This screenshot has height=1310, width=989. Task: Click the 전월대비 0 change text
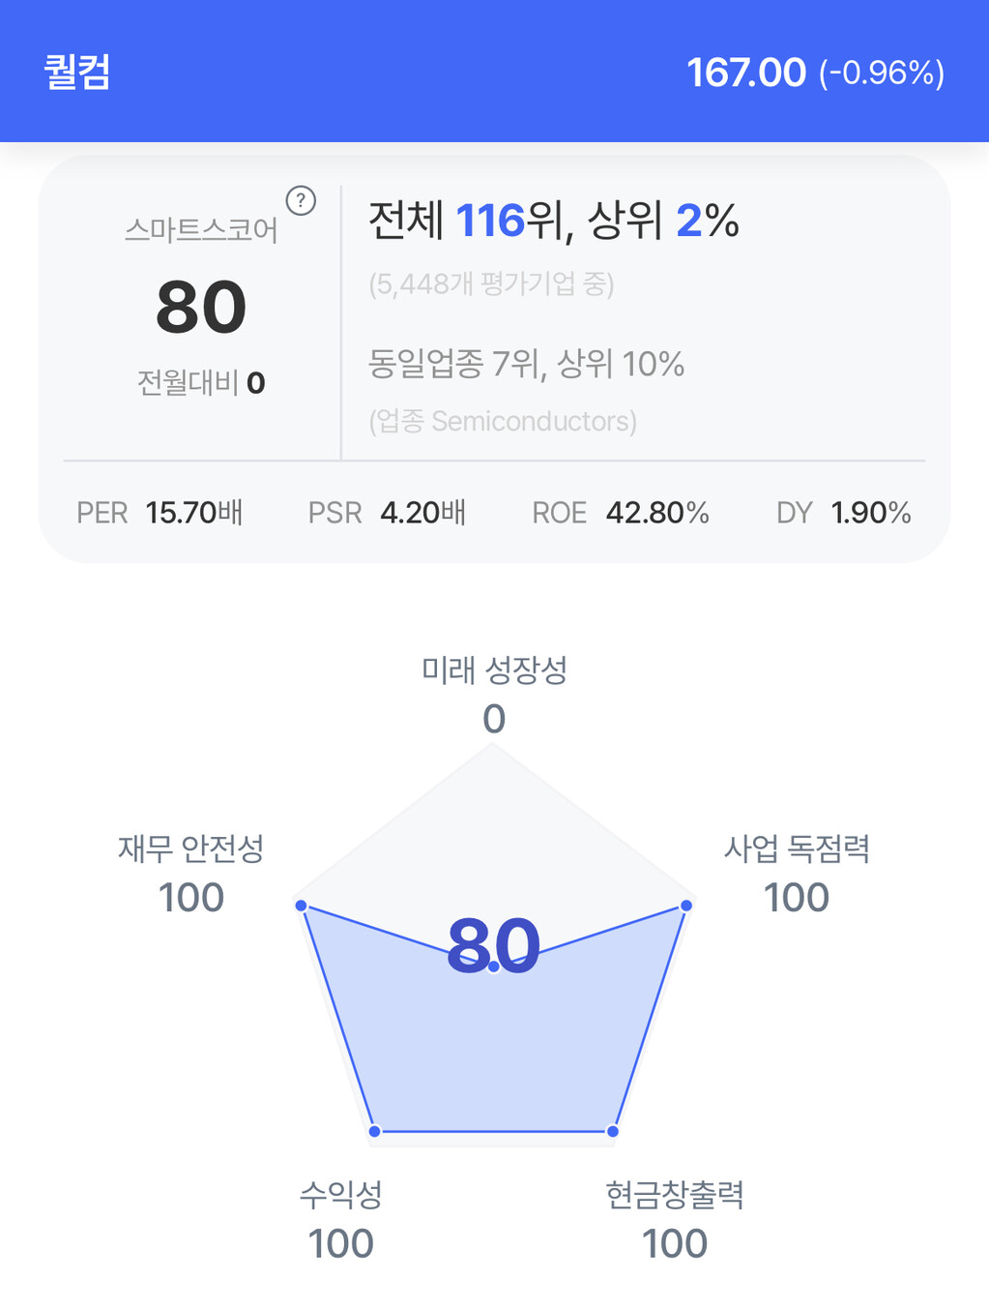tap(201, 383)
